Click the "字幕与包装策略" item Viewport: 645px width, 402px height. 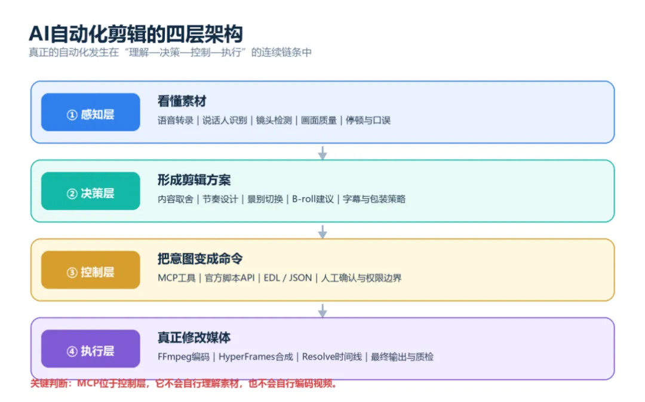[x=374, y=199]
